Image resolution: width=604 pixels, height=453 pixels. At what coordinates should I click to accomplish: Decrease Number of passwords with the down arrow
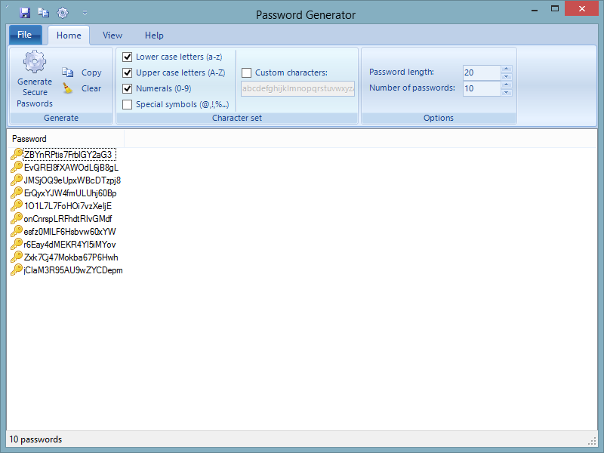[507, 91]
